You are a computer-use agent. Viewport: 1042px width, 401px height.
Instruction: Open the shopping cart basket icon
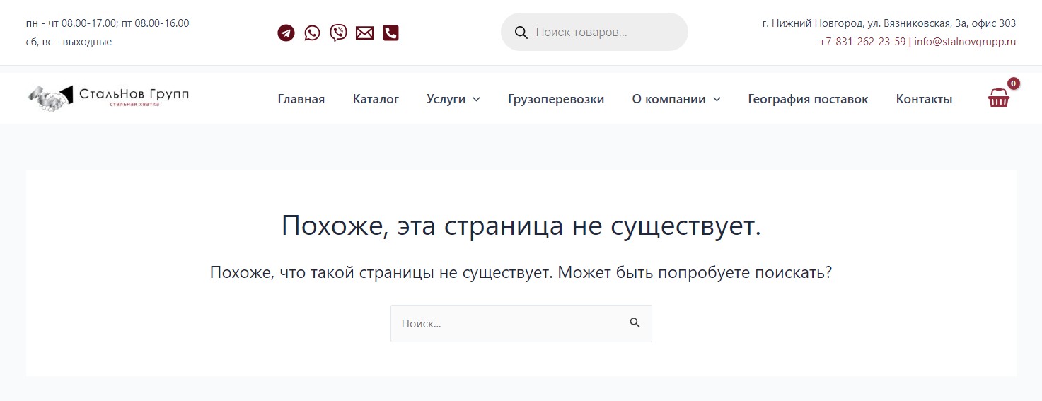coord(998,98)
